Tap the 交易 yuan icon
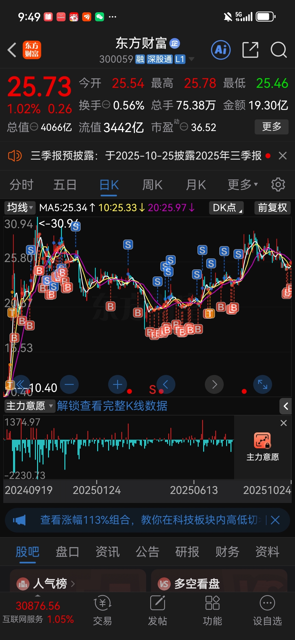Viewport: 295px width, 640px height. (102, 603)
